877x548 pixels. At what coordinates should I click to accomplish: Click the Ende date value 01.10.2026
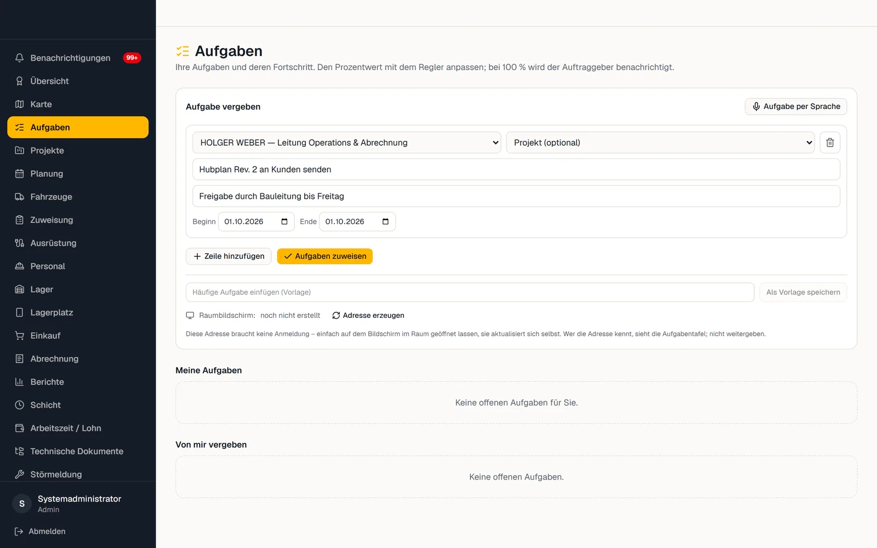click(345, 221)
